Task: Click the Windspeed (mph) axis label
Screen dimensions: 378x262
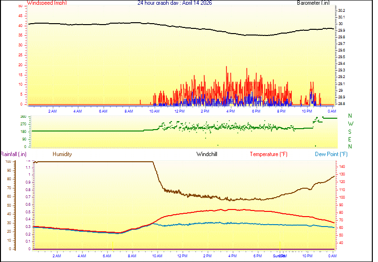Action: pos(47,3)
